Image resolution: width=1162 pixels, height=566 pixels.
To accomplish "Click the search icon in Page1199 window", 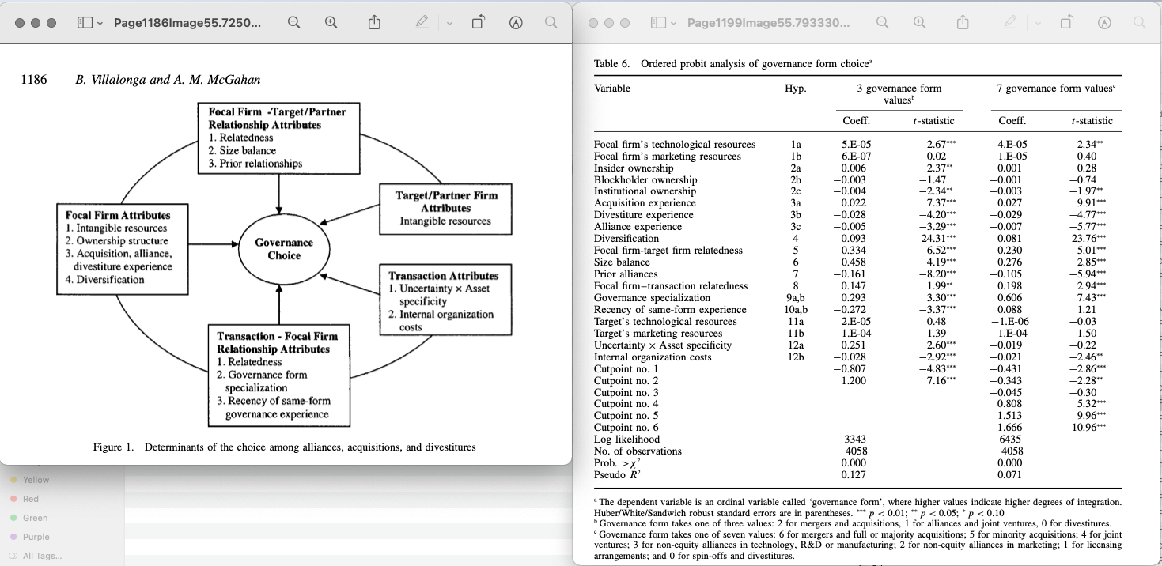I will pos(1139,23).
